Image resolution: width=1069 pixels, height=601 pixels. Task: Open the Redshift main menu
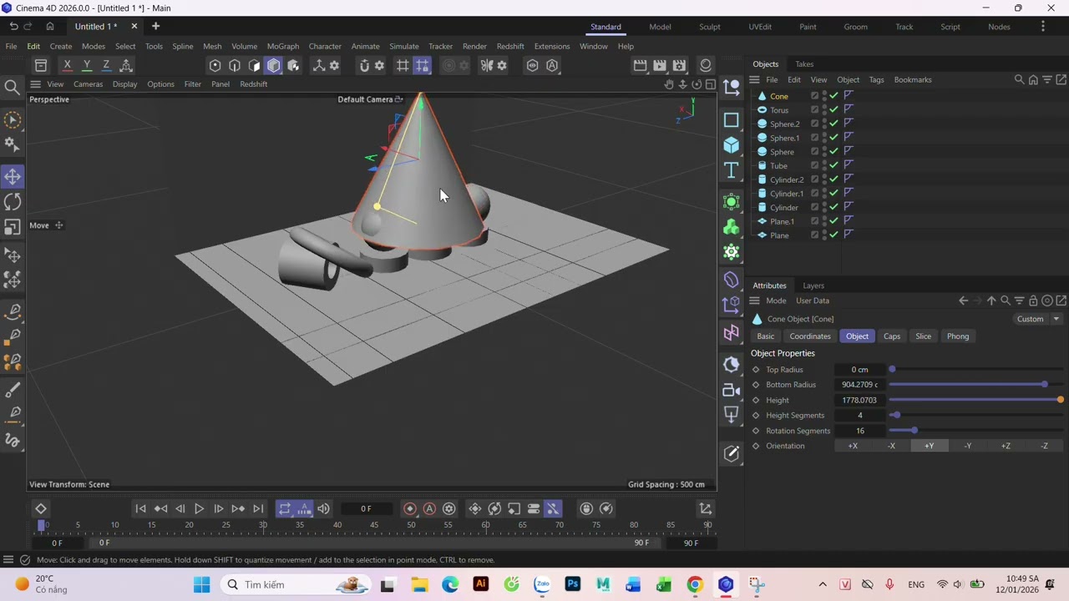click(x=510, y=46)
